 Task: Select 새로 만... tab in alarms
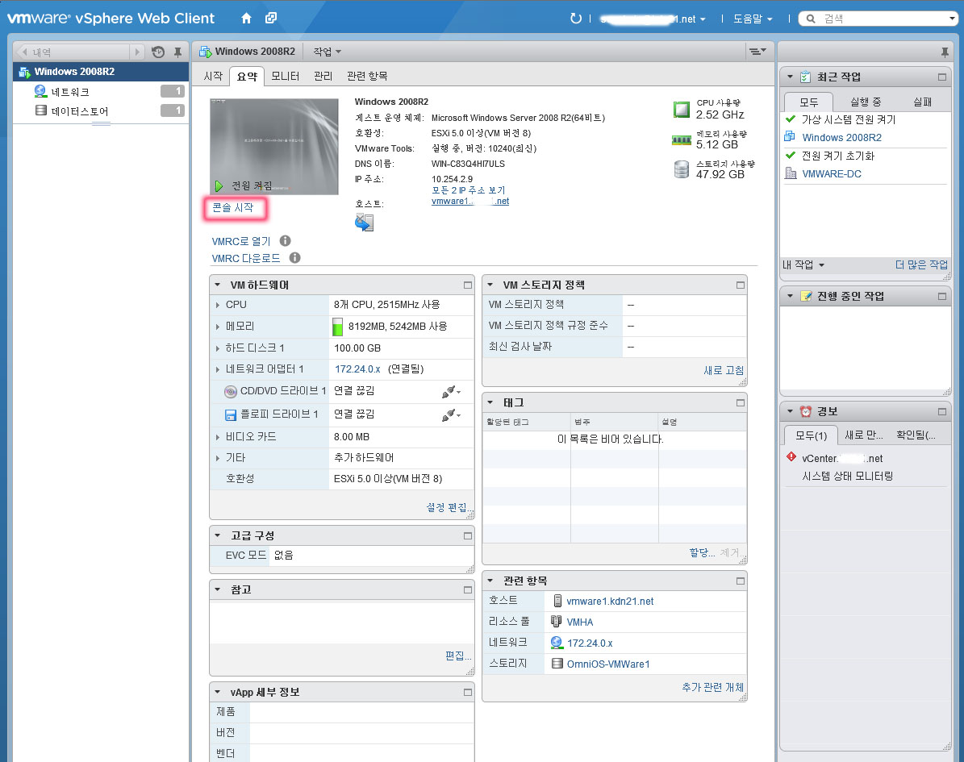864,435
